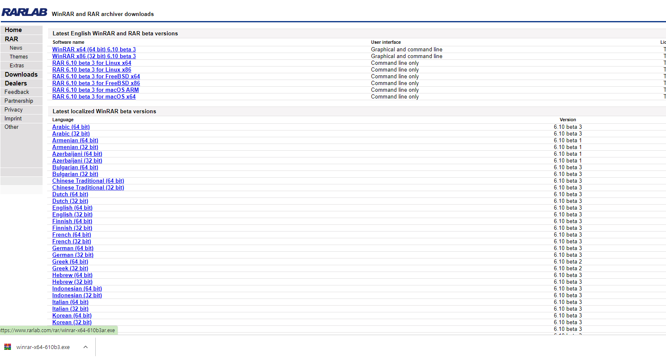Download the German (32 bit) version
The height and width of the screenshot is (357, 666).
(x=73, y=255)
